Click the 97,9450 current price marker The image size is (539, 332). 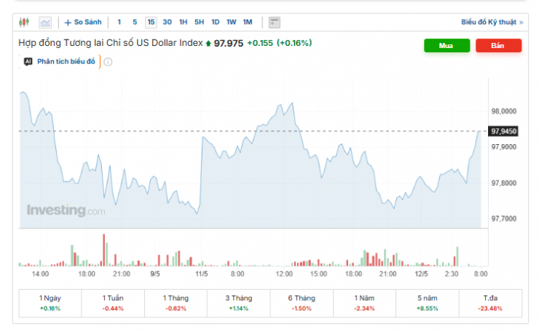pos(503,131)
